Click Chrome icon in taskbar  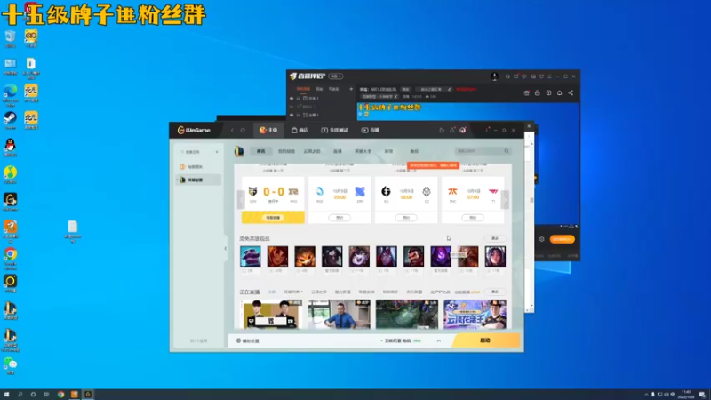point(60,395)
